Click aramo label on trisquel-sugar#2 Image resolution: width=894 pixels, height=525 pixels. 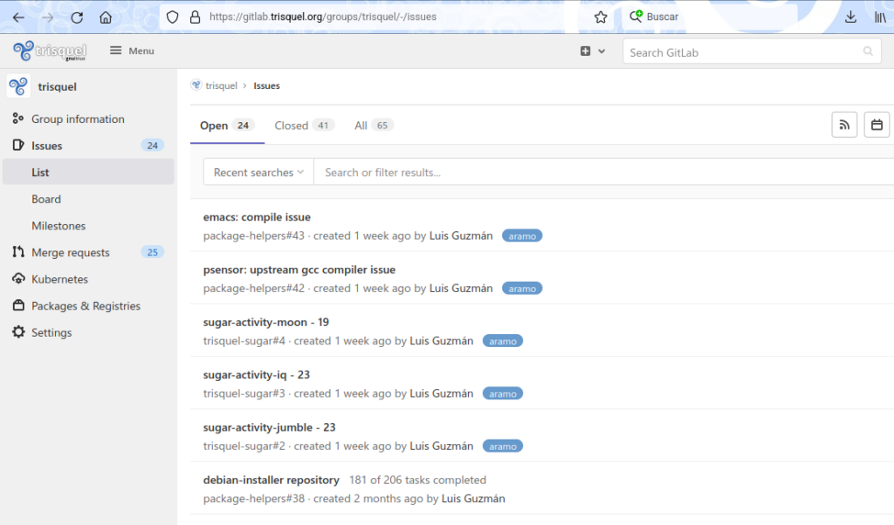tap(502, 447)
